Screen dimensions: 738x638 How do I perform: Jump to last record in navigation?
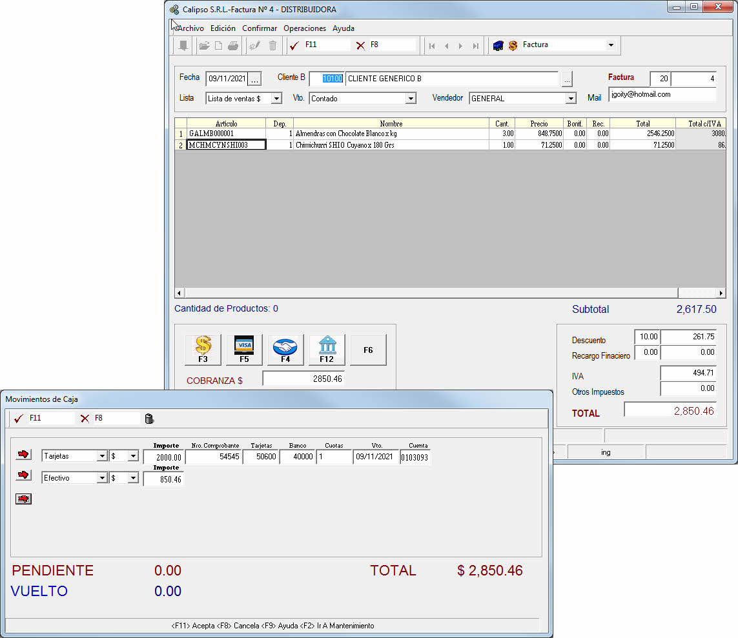coord(476,46)
